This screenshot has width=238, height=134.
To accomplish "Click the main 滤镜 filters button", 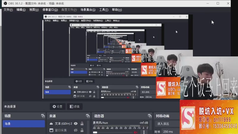I will click(x=75, y=107).
